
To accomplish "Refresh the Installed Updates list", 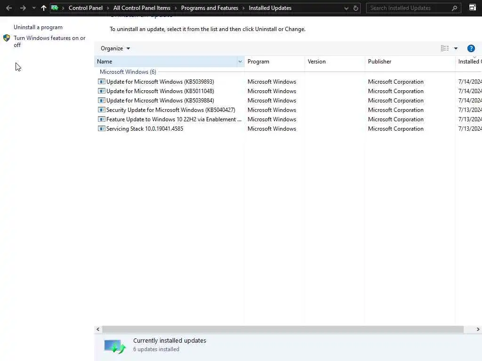I will tap(356, 8).
